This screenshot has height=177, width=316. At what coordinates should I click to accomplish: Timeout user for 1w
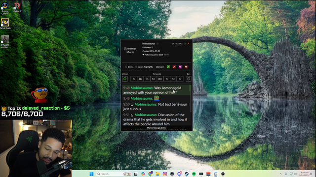tap(180, 79)
